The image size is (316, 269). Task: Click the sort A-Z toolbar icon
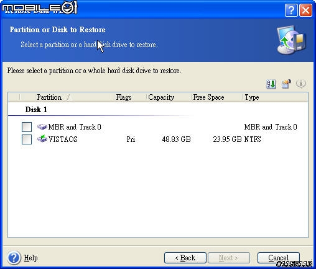click(x=271, y=84)
